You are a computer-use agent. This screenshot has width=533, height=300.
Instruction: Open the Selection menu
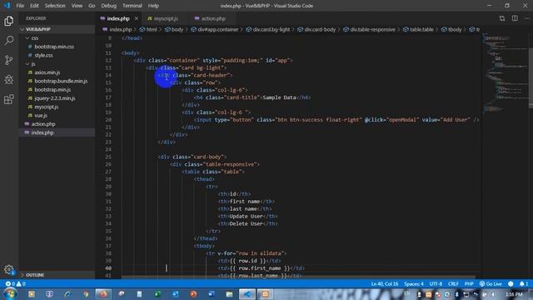[55, 6]
